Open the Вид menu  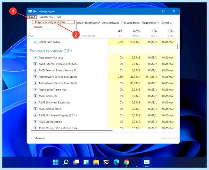pos(59,17)
